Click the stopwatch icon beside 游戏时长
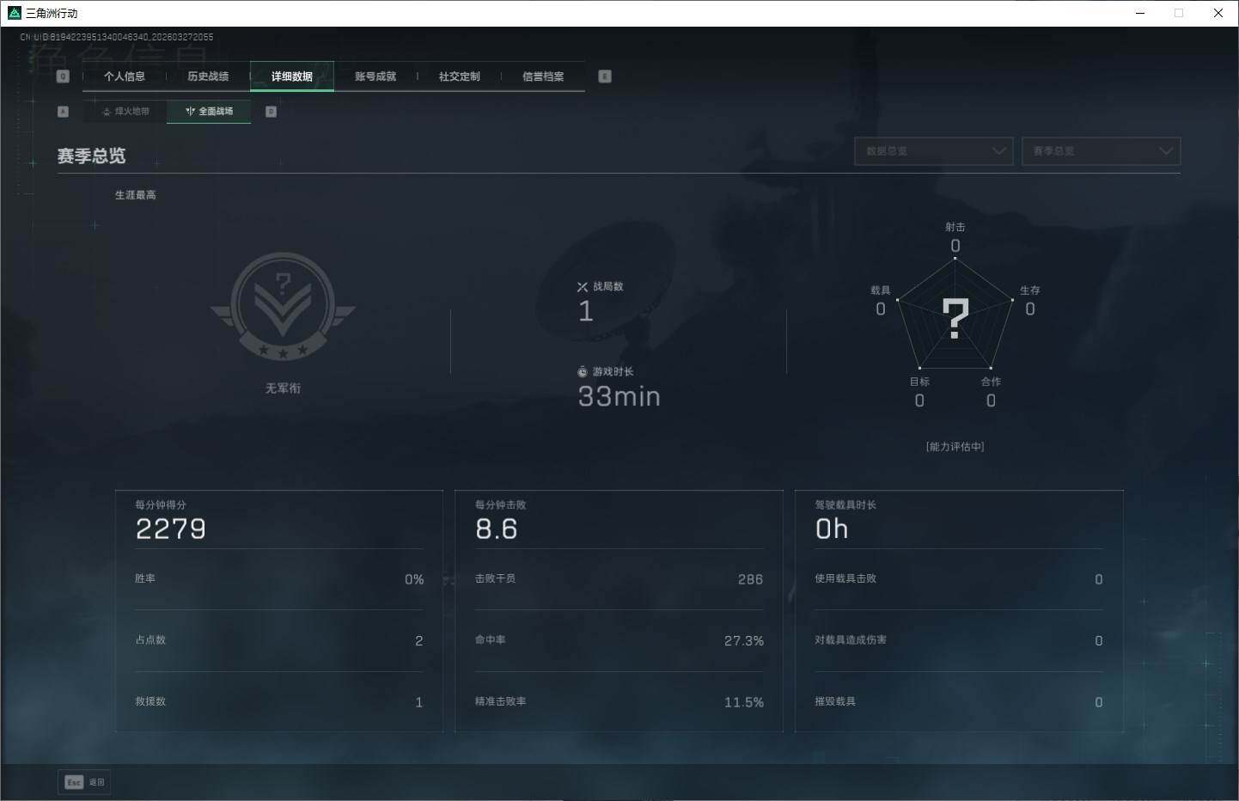 click(x=583, y=372)
